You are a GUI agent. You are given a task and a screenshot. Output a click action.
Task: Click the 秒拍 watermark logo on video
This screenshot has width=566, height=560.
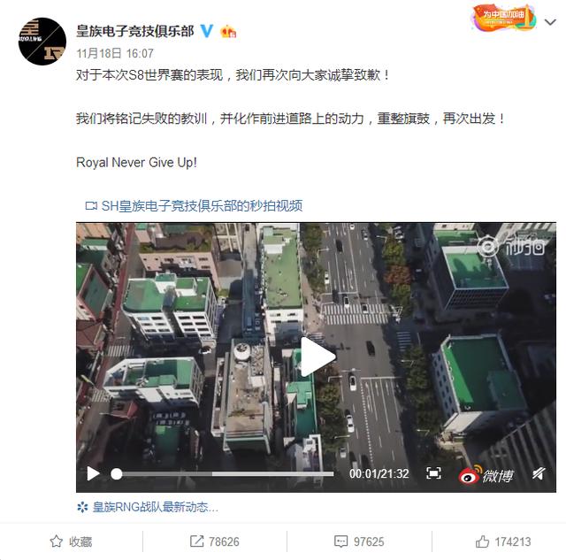point(511,247)
